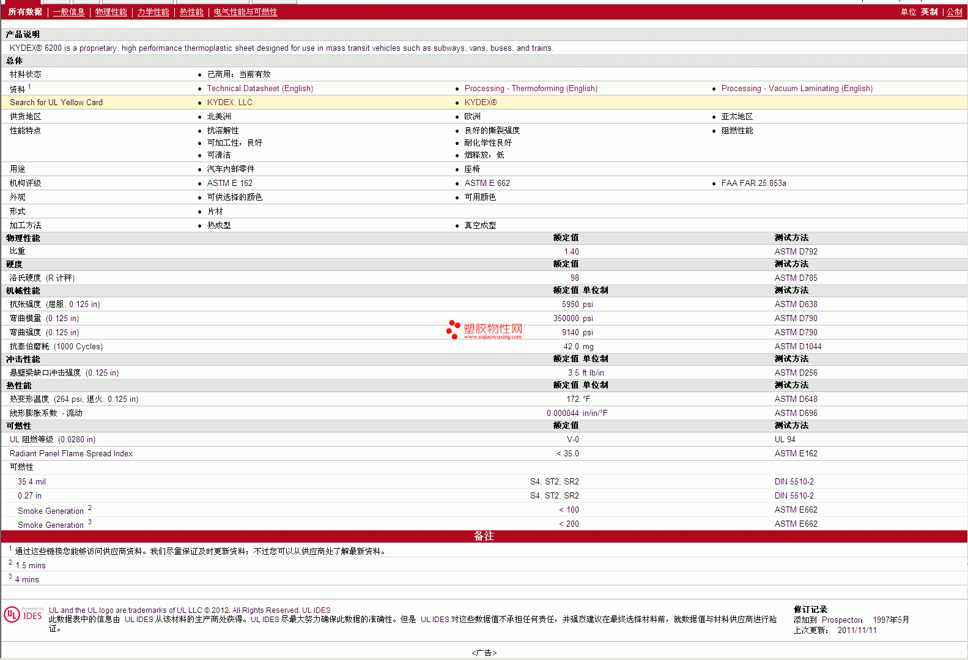
Task: Switch to the 电气性能与可燃性 tab
Action: [x=245, y=12]
